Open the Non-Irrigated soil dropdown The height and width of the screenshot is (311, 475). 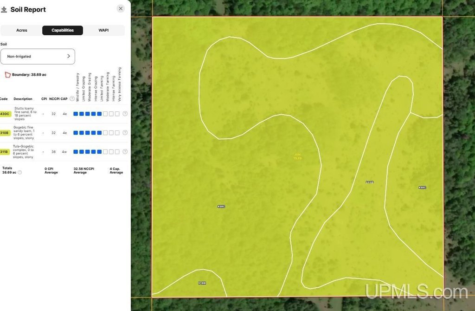(38, 57)
